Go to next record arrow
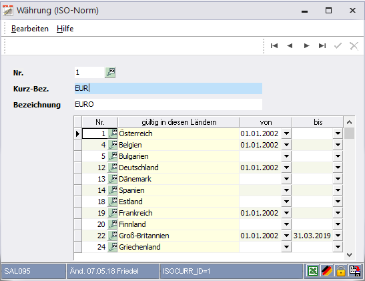Image resolution: width=365 pixels, height=281 pixels. (306, 45)
